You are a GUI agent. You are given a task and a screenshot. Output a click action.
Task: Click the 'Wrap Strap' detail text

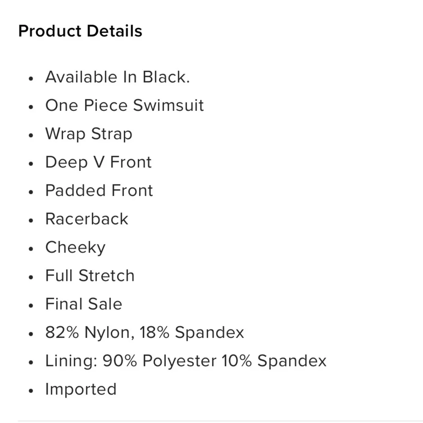(88, 134)
